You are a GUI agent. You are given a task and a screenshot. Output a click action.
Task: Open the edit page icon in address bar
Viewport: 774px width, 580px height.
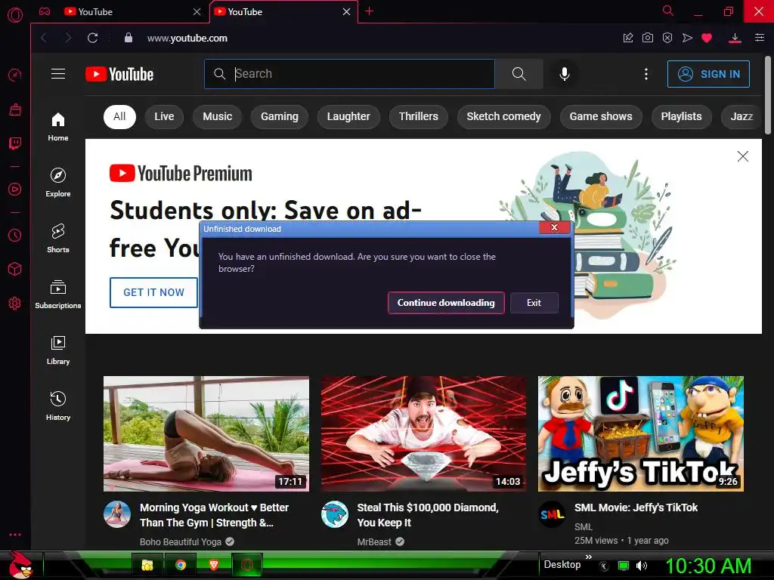pyautogui.click(x=628, y=38)
